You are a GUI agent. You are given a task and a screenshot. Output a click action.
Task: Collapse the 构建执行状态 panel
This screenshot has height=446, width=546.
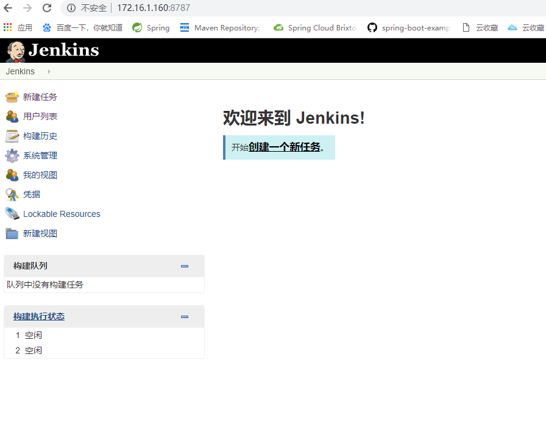click(185, 317)
